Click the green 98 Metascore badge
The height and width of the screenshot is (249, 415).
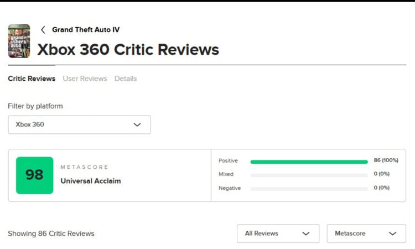pos(35,175)
